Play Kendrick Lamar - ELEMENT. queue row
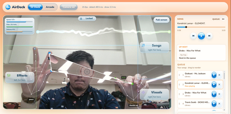This screenshot has width=231, height=114. 214,85
